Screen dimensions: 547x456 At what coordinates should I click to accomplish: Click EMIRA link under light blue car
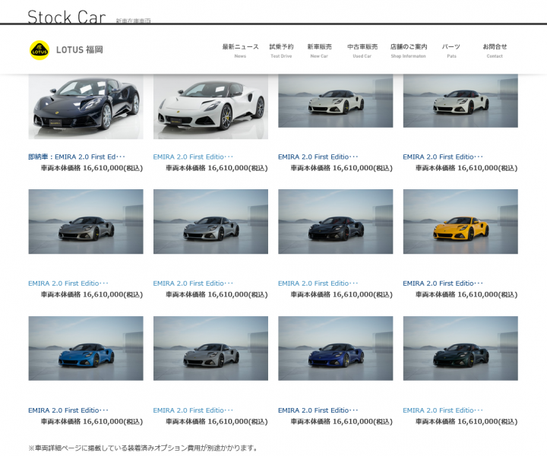pyautogui.click(x=68, y=410)
